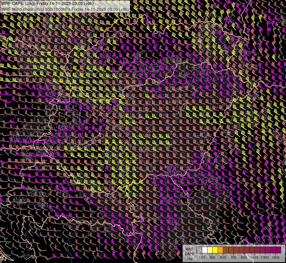Click the "WRF CAPE J/kg" legend caption
This screenshot has height=263, width=286.
(x=189, y=254)
